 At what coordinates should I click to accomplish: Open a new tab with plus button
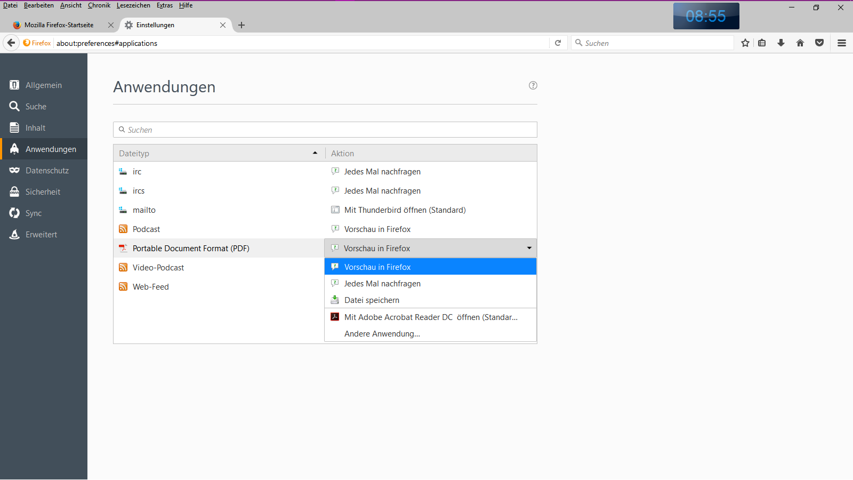click(242, 25)
